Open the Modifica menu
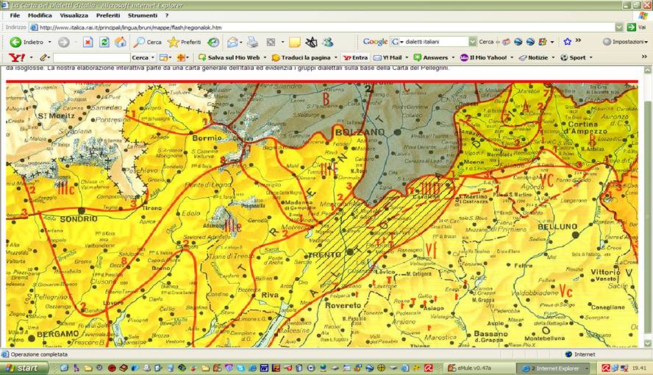This screenshot has height=375, width=653. tap(40, 15)
